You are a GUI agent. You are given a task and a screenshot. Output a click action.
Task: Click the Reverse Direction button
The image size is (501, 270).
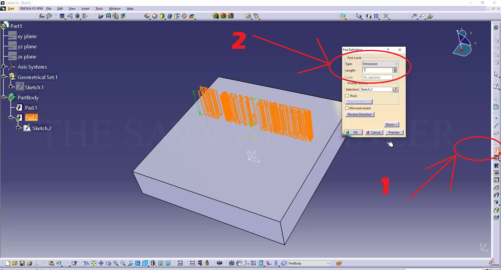pos(359,115)
